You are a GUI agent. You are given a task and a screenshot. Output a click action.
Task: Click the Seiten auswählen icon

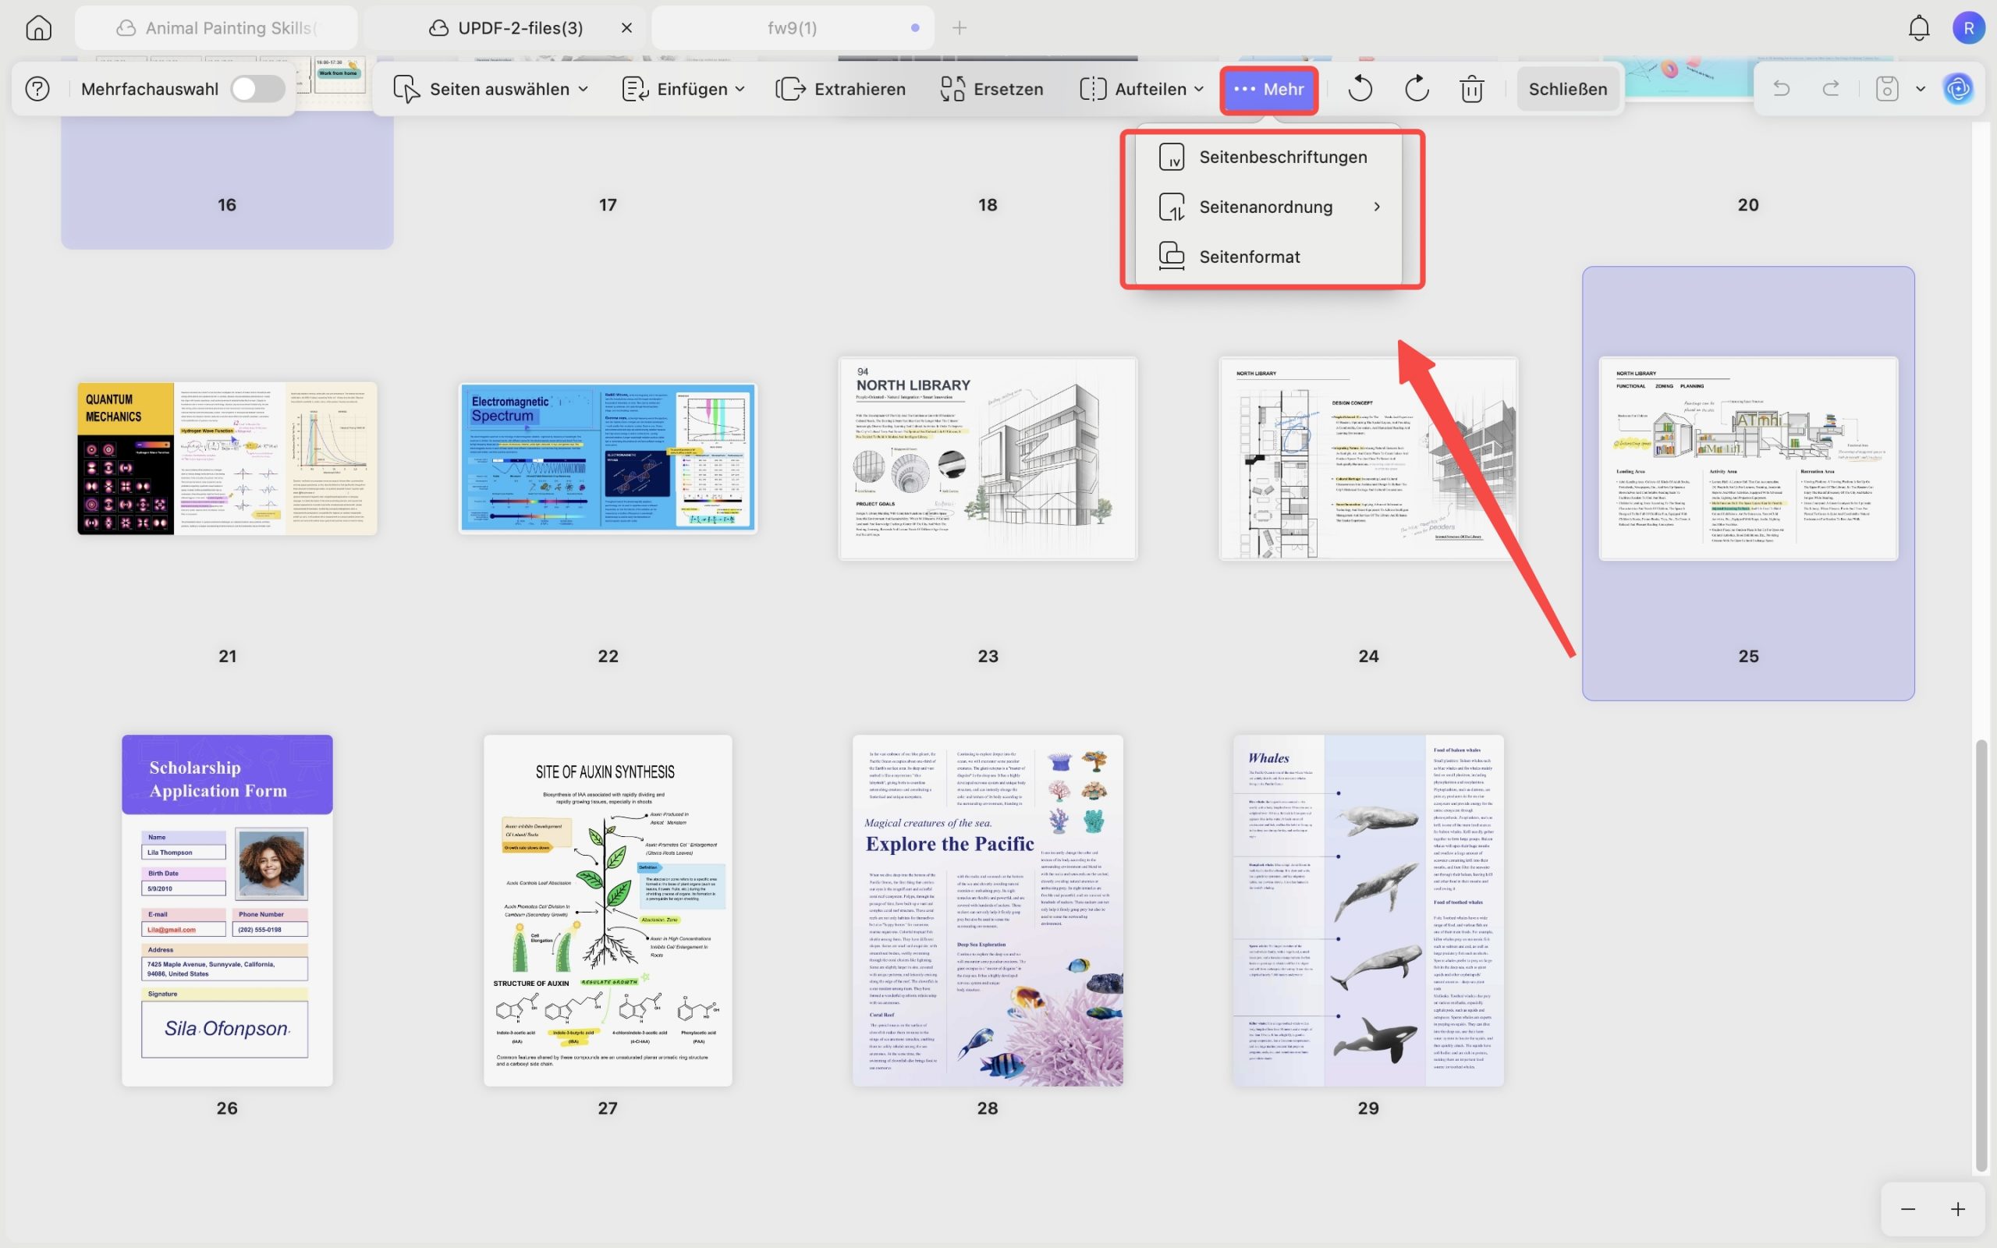(x=406, y=88)
